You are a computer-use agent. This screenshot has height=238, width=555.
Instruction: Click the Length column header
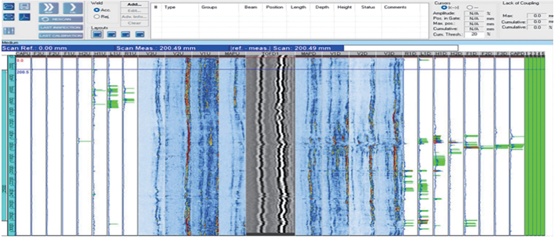click(x=298, y=7)
